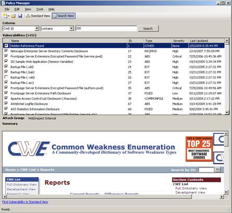Image resolution: width=232 pixels, height=213 pixels.
Task: Toggle Backup File (.old) checkbox
Action: point(6,67)
